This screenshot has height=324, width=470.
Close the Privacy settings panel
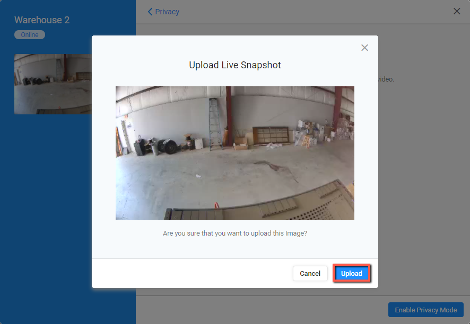pos(457,11)
